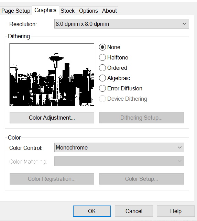Switch to the Page Setup tab
This screenshot has width=197, height=221.
16,11
